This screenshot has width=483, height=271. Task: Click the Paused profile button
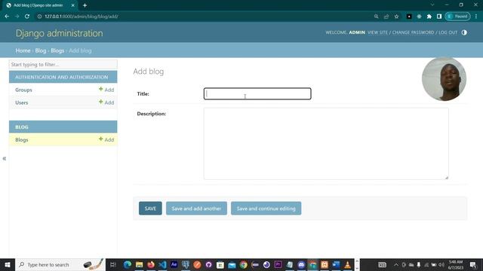coord(458,17)
